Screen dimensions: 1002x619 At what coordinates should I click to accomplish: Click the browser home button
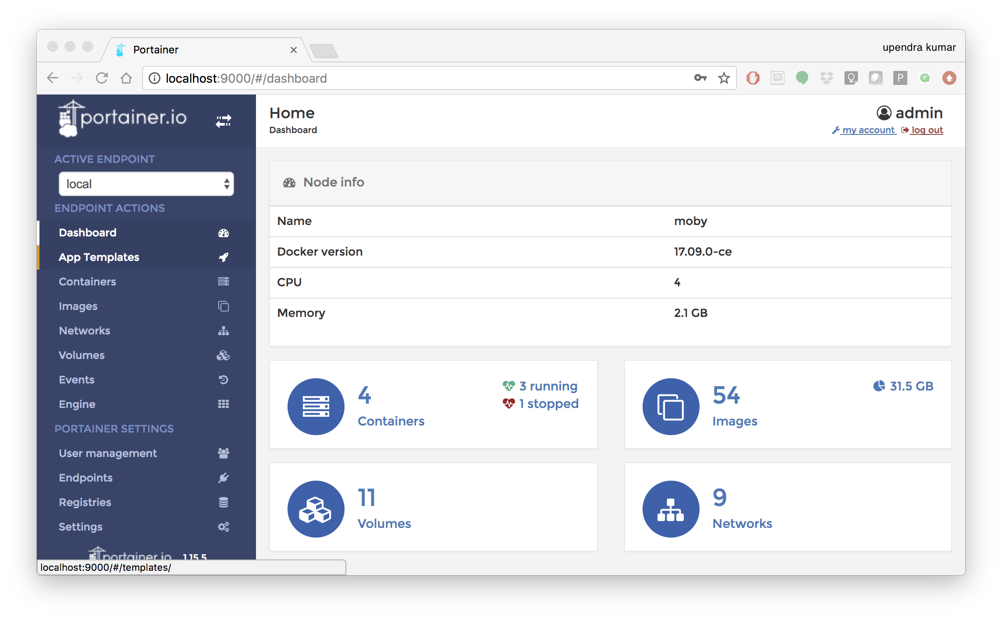point(126,78)
